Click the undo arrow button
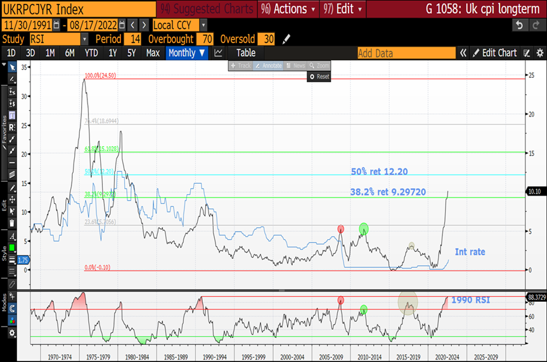The width and height of the screenshot is (547, 362). (520, 25)
